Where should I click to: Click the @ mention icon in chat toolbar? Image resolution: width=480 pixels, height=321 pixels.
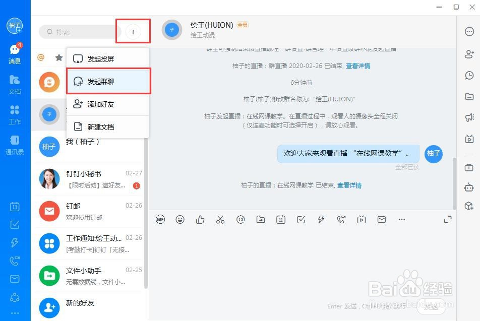click(241, 219)
